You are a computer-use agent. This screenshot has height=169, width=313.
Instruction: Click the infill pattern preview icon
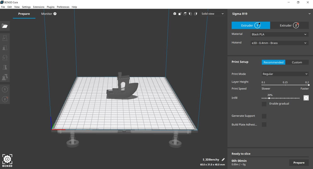click(x=306, y=98)
